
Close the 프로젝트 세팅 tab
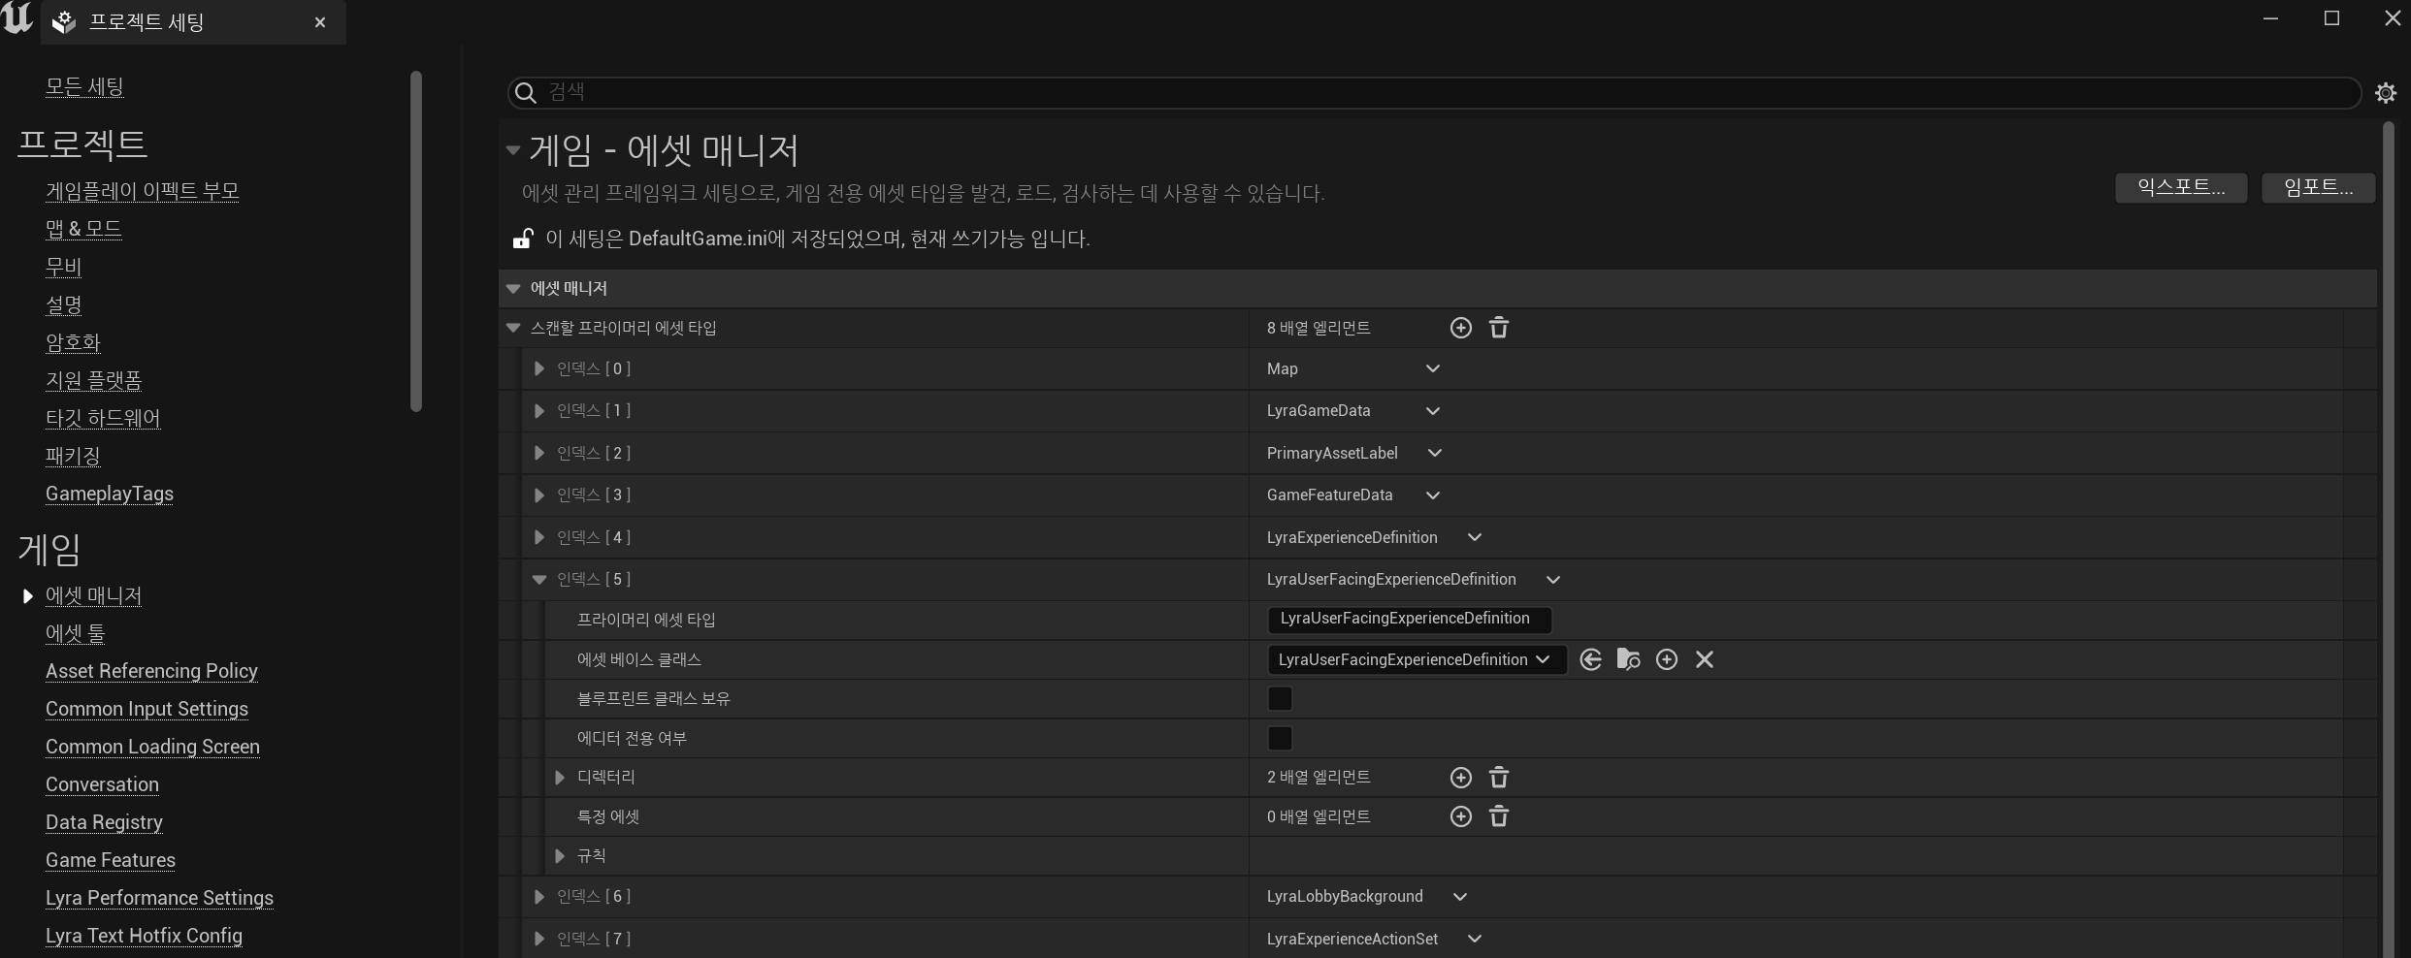pyautogui.click(x=320, y=22)
